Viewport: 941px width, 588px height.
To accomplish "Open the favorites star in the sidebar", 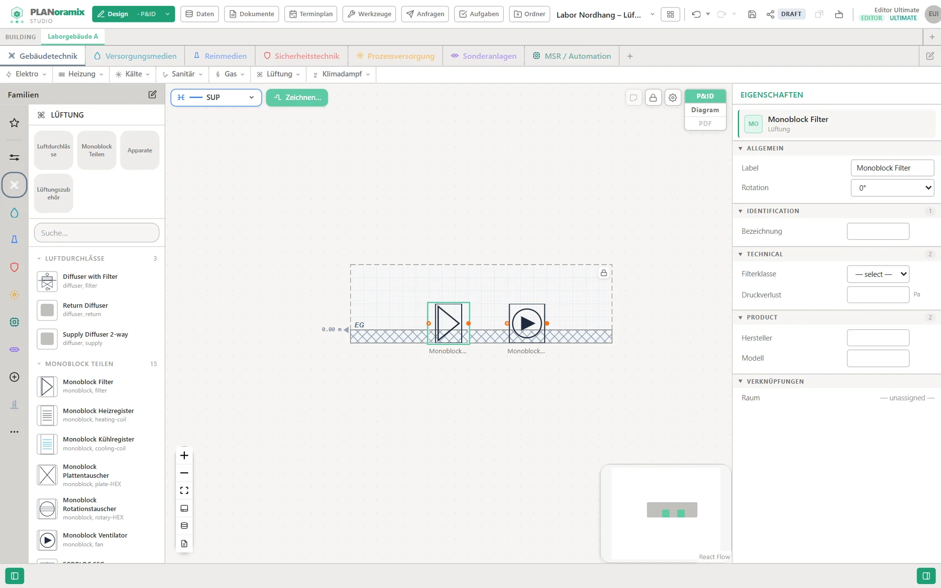I will pos(14,122).
